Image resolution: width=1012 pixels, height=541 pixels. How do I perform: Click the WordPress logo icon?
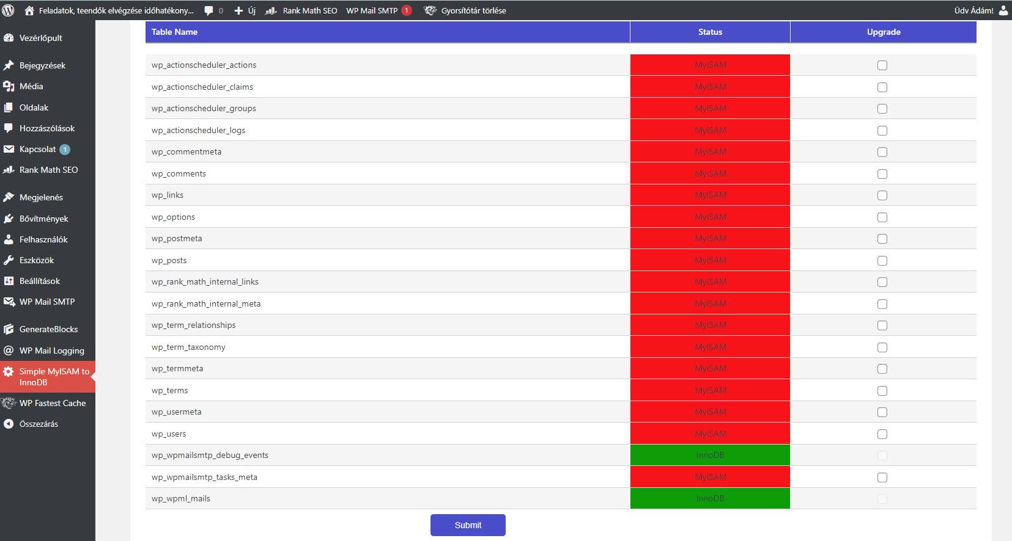(x=9, y=10)
